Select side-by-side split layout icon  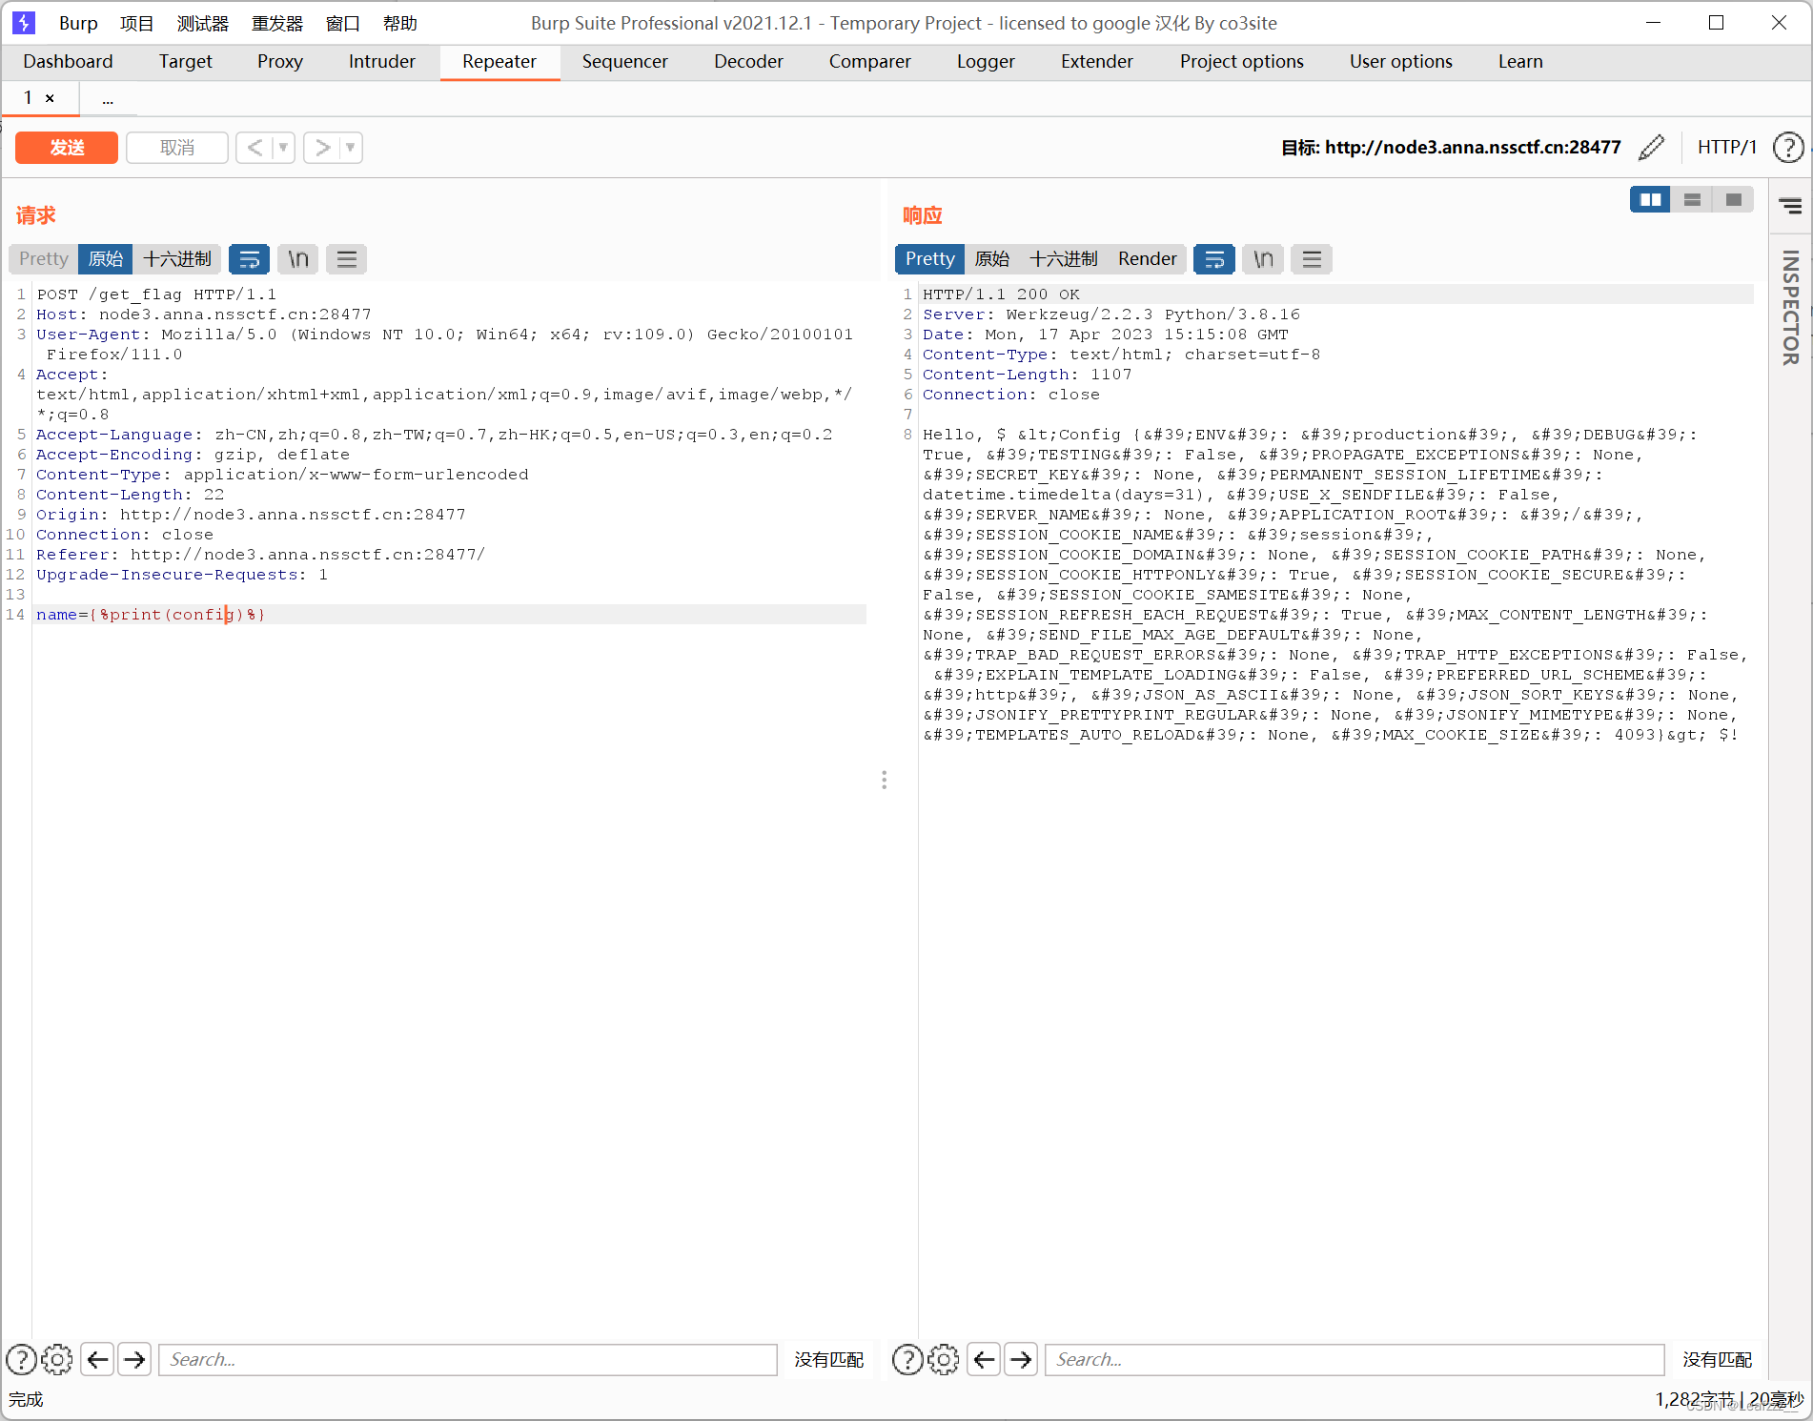click(x=1650, y=199)
